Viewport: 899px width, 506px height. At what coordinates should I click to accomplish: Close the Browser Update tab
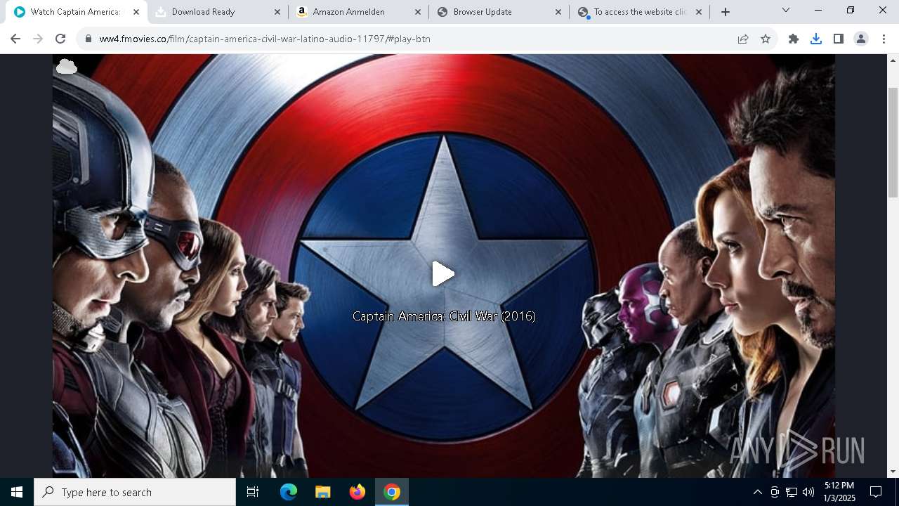pos(558,12)
